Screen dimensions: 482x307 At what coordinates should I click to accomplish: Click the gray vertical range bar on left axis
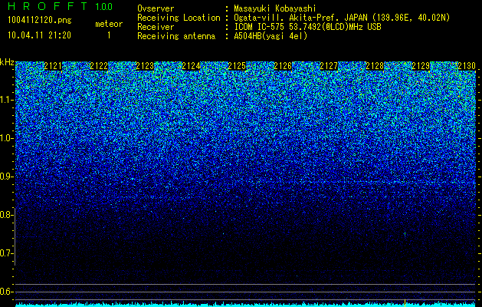point(15,236)
